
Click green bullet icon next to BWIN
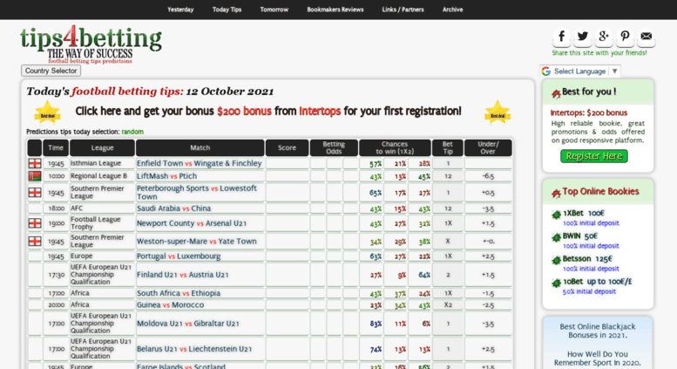(556, 237)
